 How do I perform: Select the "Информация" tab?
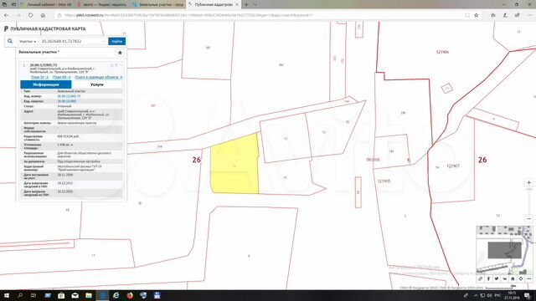(46, 84)
